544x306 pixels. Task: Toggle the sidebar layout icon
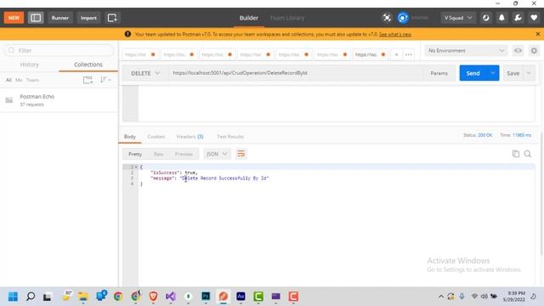click(x=36, y=18)
